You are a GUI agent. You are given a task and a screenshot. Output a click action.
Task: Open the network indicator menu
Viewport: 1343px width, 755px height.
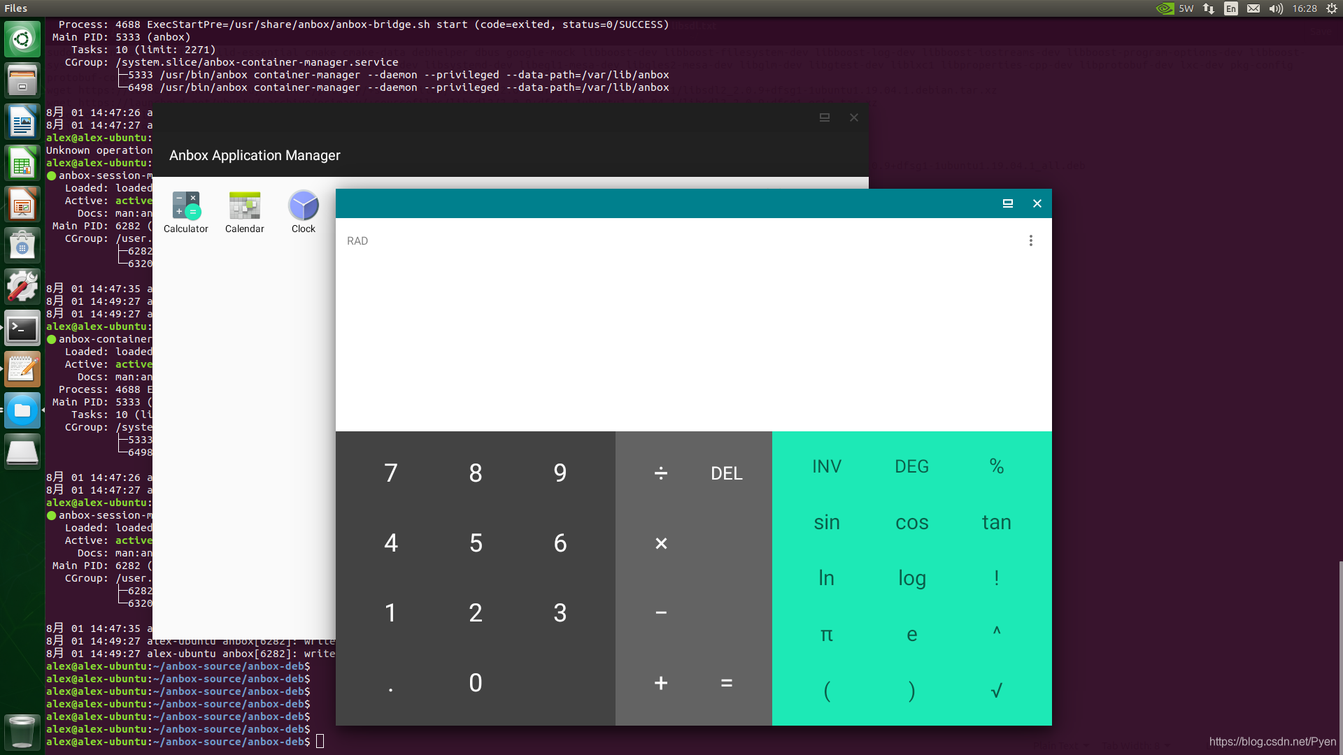pyautogui.click(x=1209, y=8)
